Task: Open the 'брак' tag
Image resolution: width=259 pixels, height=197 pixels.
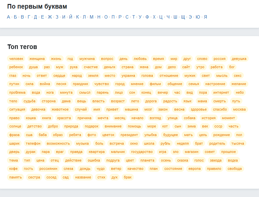Action: pyautogui.click(x=128, y=177)
